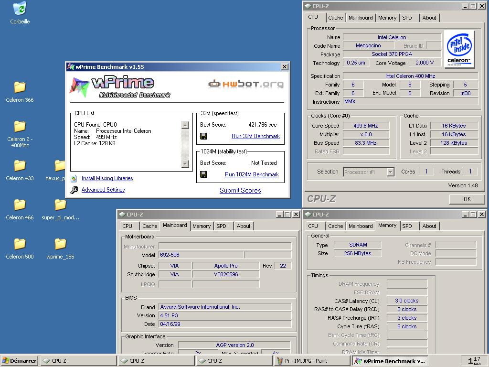The width and height of the screenshot is (489, 367).
Task: Click the Core Speed 499.8 MHz field
Action: pos(366,126)
